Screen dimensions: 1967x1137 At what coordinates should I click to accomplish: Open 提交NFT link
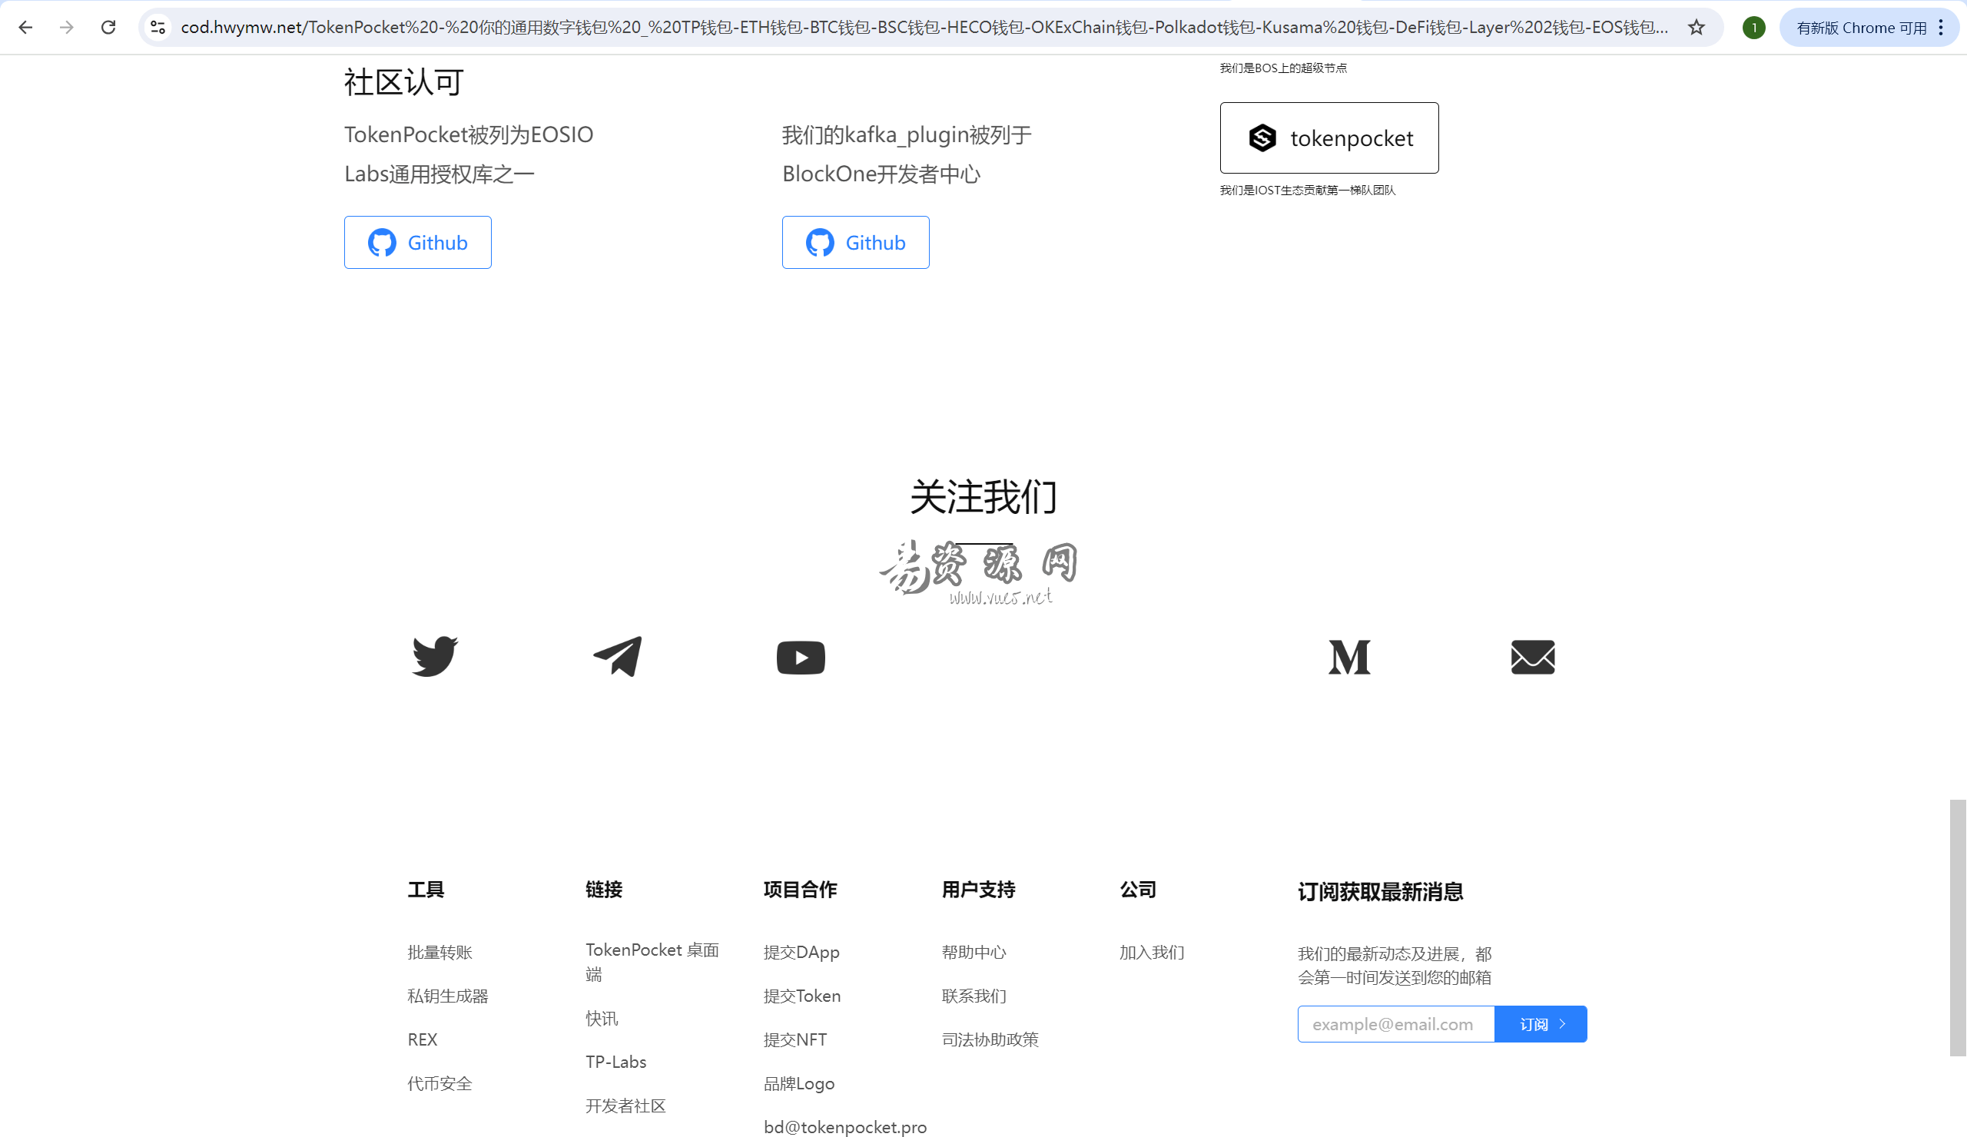(x=794, y=1039)
